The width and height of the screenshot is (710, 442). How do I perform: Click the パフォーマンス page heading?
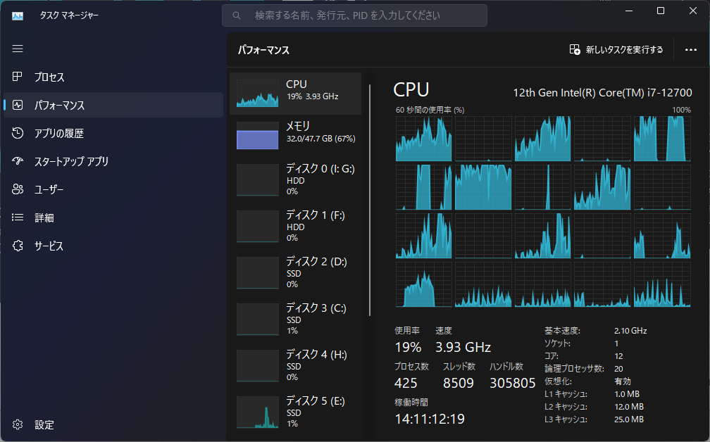click(263, 50)
